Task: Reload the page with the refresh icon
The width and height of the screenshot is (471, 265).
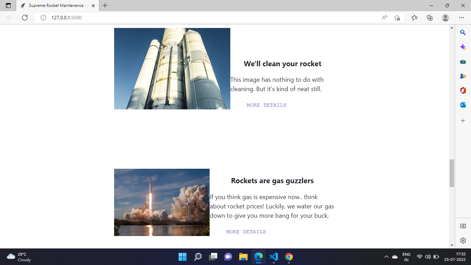Action: (x=24, y=17)
